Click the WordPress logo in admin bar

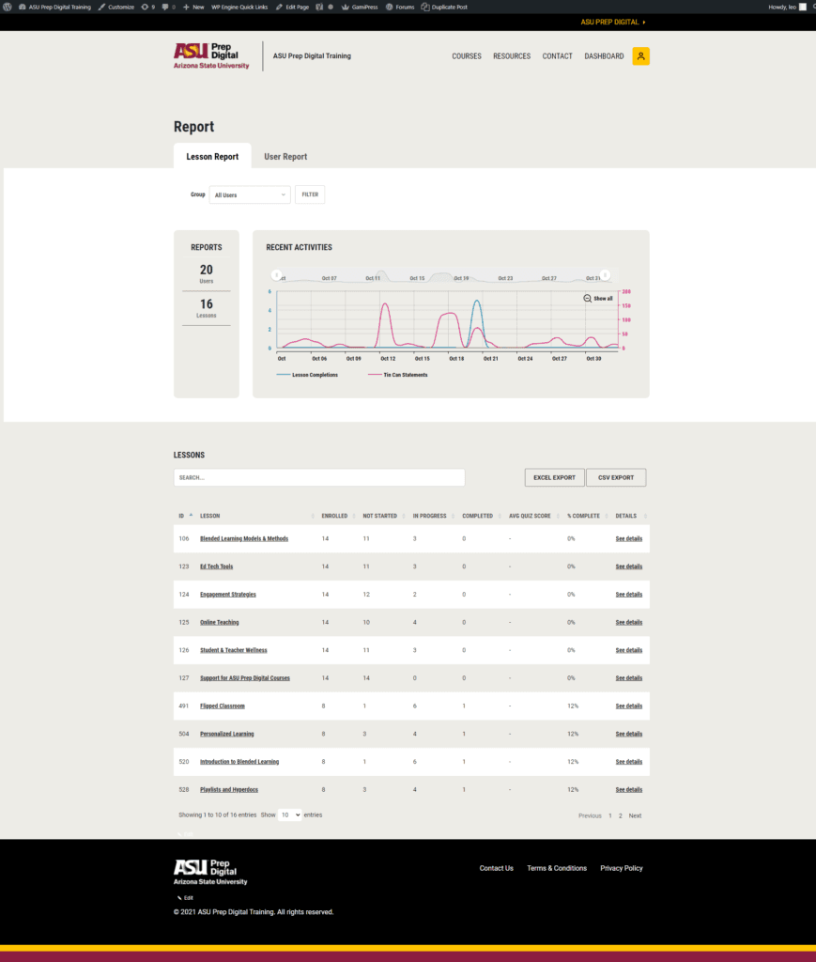click(x=8, y=7)
